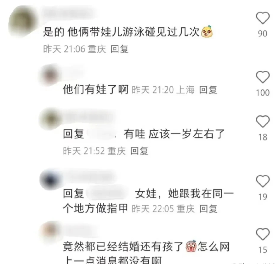Image resolution: width=276 pixels, height=264 pixels.
Task: Click blurred username of the first commenter
Action: (x=69, y=12)
